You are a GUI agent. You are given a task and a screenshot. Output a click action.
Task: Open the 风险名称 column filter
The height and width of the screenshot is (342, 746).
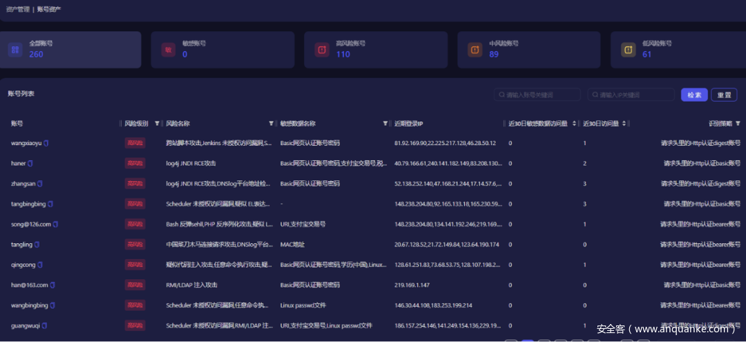271,124
